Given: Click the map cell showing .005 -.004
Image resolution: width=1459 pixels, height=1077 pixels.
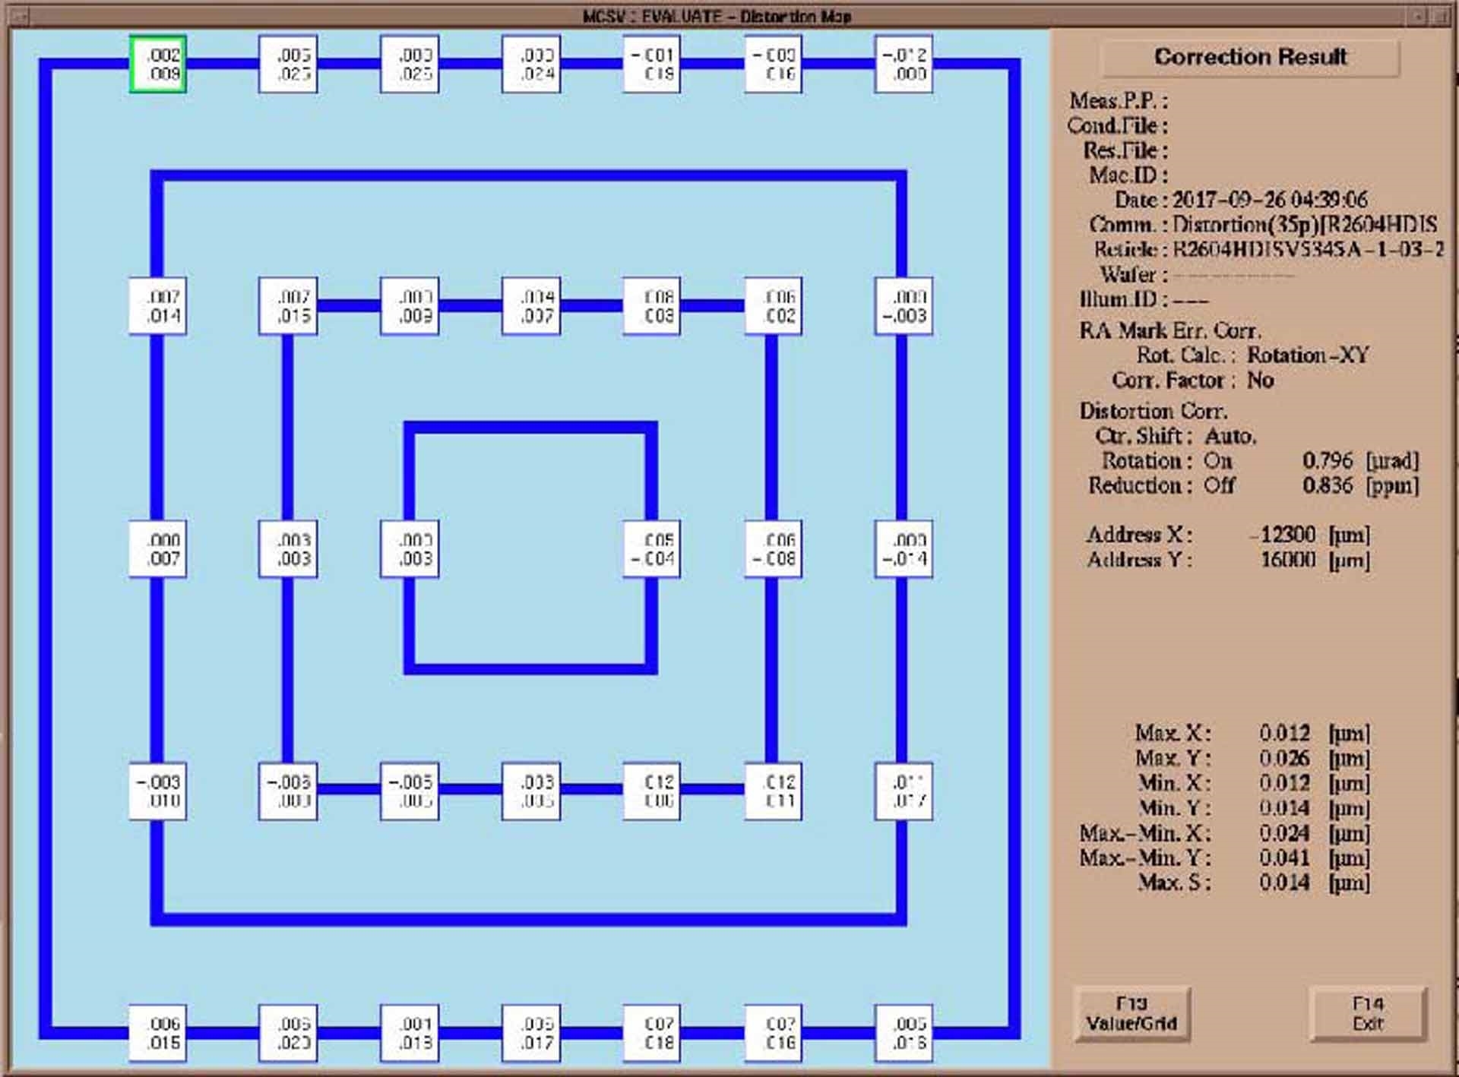Looking at the screenshot, I should 652,549.
